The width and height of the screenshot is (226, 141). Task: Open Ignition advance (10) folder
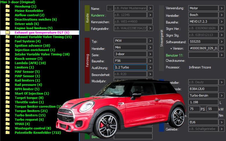tap(32, 46)
